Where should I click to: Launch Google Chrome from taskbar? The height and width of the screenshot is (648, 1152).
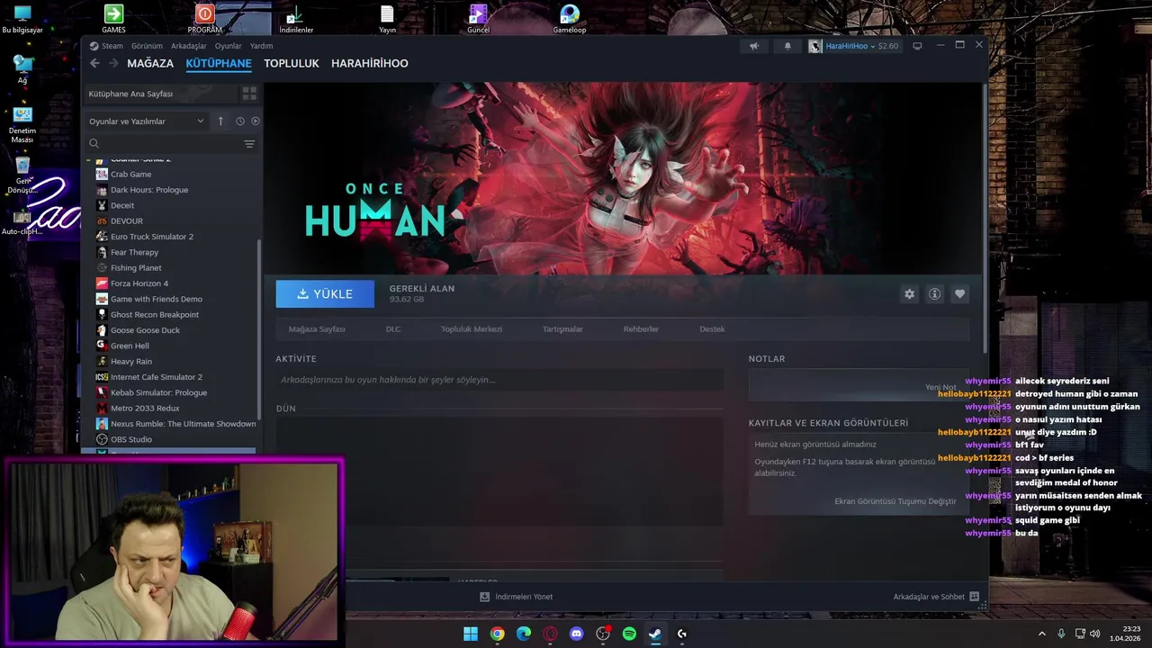click(497, 634)
